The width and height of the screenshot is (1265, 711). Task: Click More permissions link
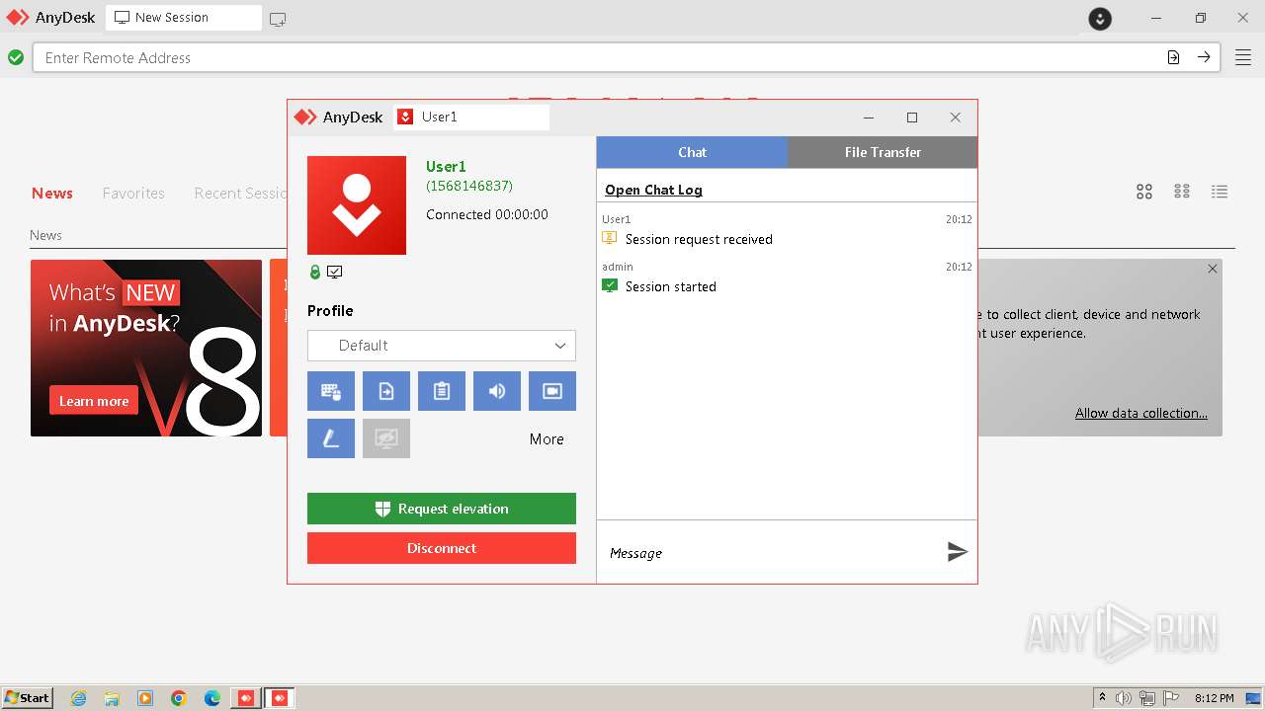point(547,439)
